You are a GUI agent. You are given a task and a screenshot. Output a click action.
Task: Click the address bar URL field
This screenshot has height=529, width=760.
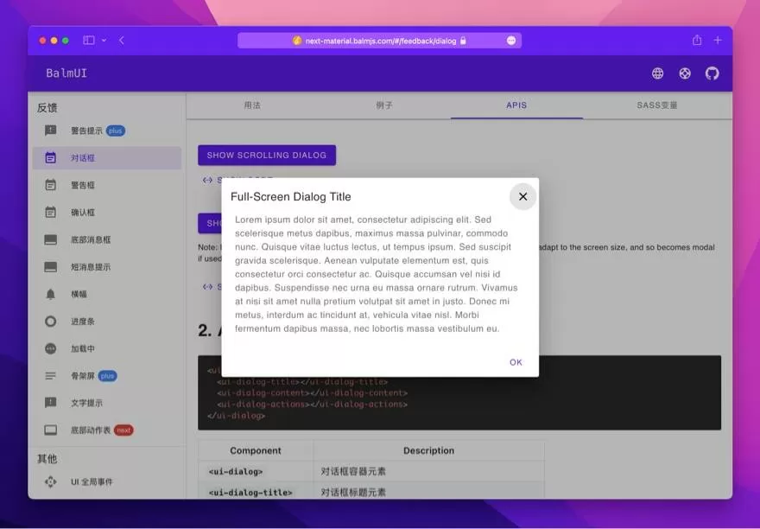tap(379, 41)
